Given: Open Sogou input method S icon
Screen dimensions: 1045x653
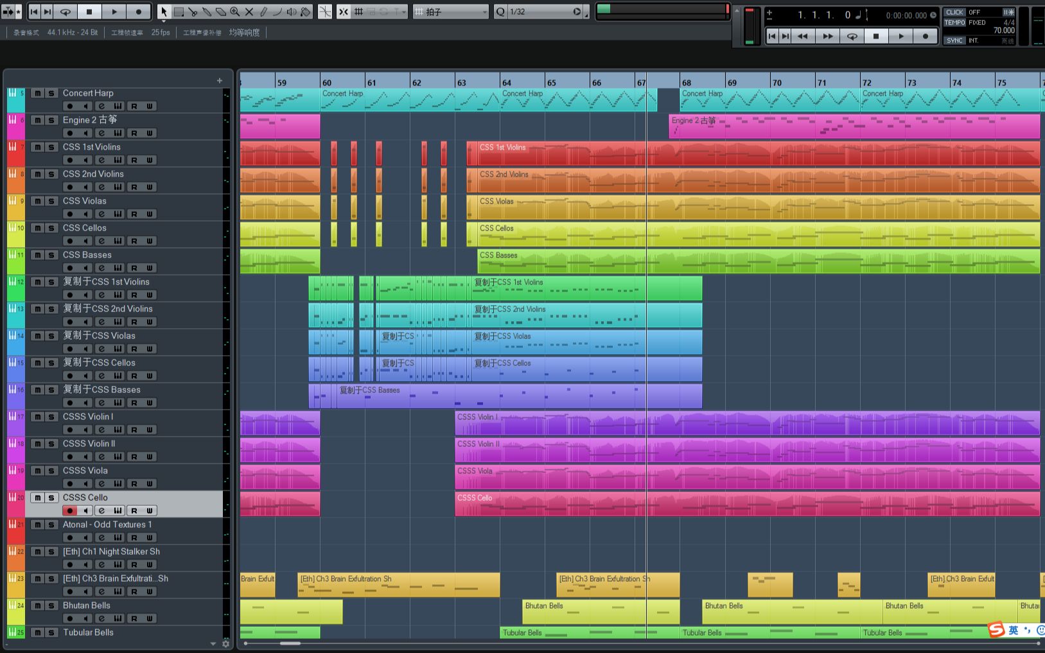Looking at the screenshot, I should [x=996, y=629].
